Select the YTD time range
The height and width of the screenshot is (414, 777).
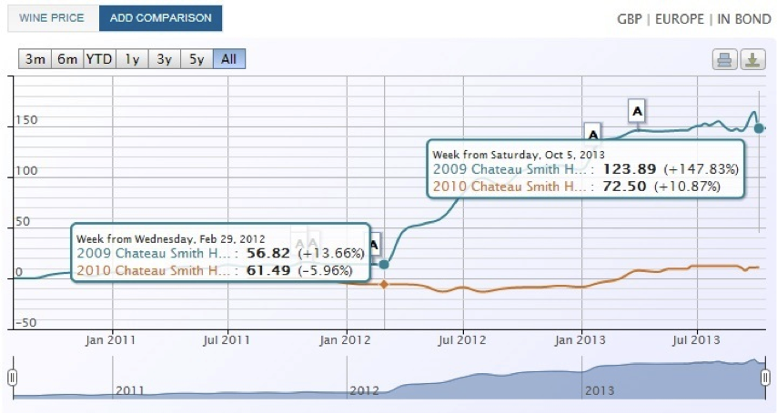point(99,59)
